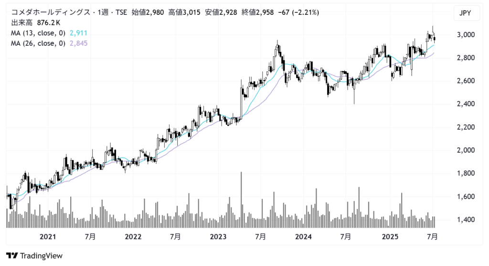This screenshot has width=489, height=266.
Task: Click the 出来高 876.2K volume label
Action: [x=36, y=23]
